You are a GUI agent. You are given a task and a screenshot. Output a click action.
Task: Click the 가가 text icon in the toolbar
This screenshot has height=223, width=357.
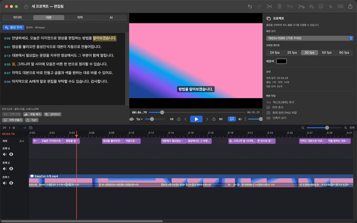point(289,6)
